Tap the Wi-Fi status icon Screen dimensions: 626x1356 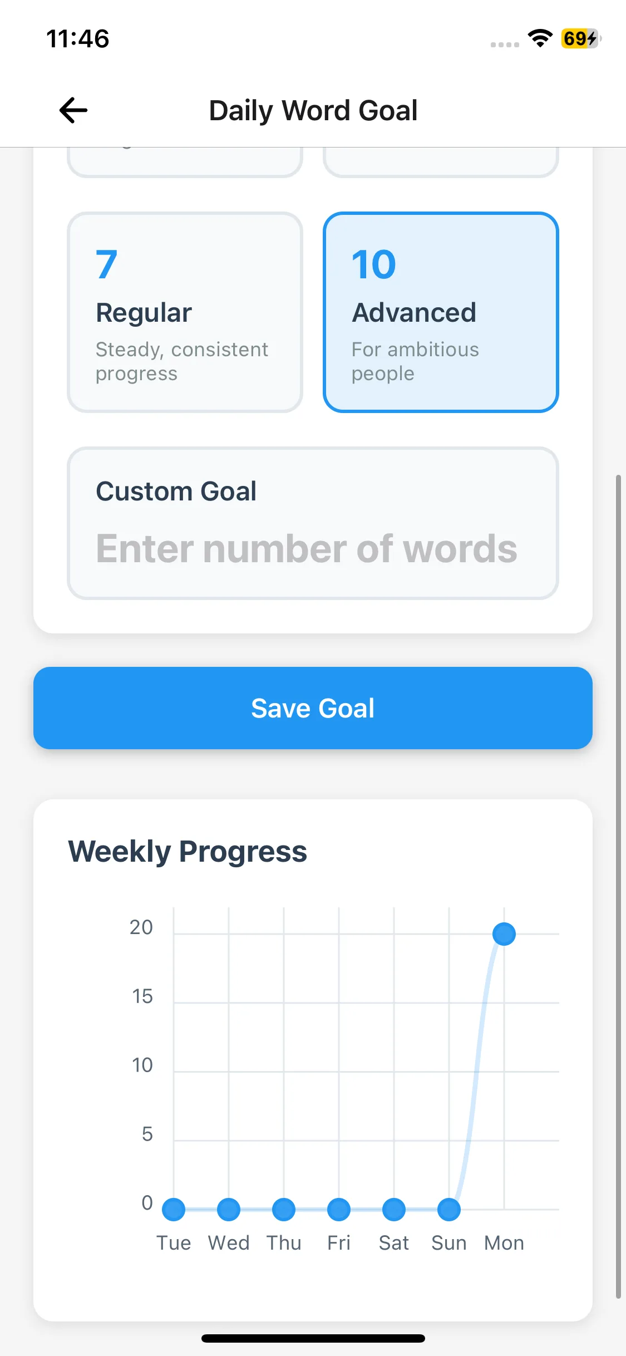pyautogui.click(x=539, y=38)
